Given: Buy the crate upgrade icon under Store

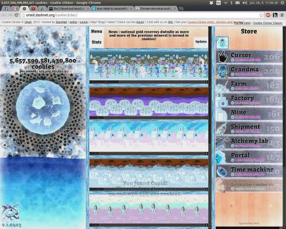Looking at the screenshot, I should tap(223, 42).
